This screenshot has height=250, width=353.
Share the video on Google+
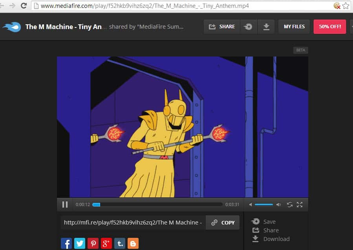(x=106, y=243)
